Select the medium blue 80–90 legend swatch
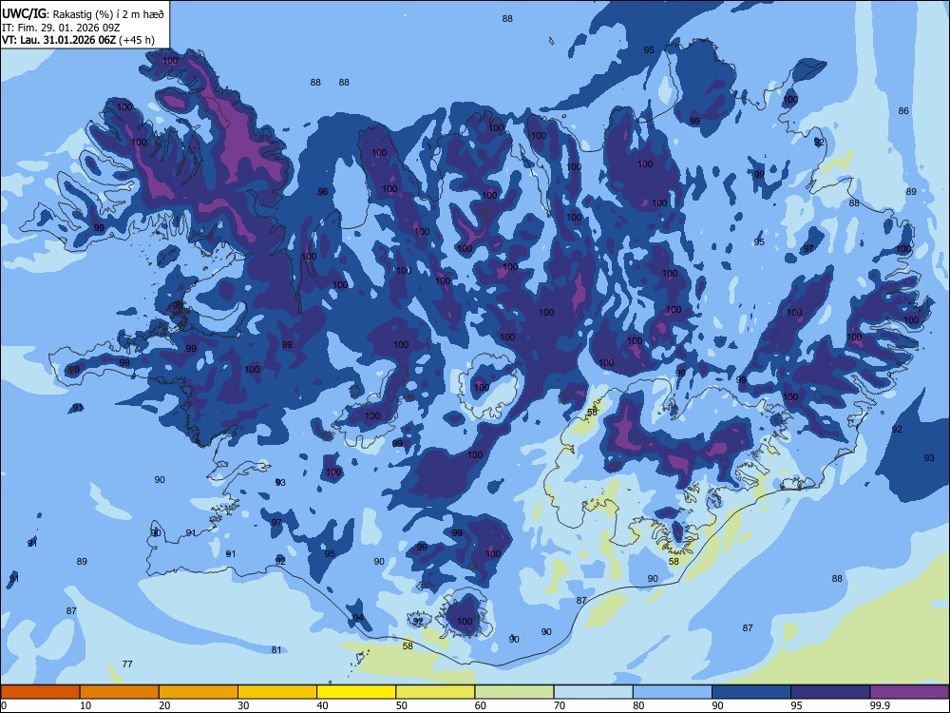The image size is (950, 713). tap(673, 692)
